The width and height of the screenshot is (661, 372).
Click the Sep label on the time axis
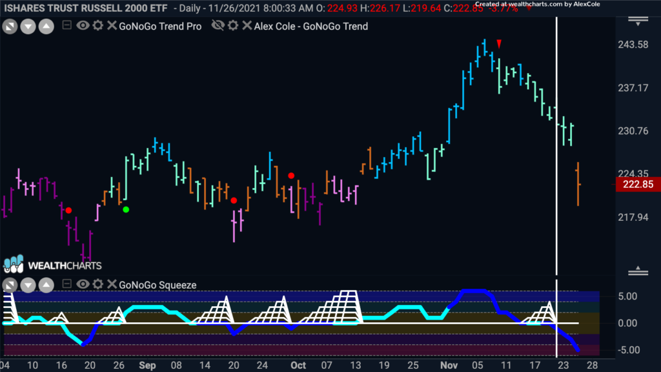point(147,366)
